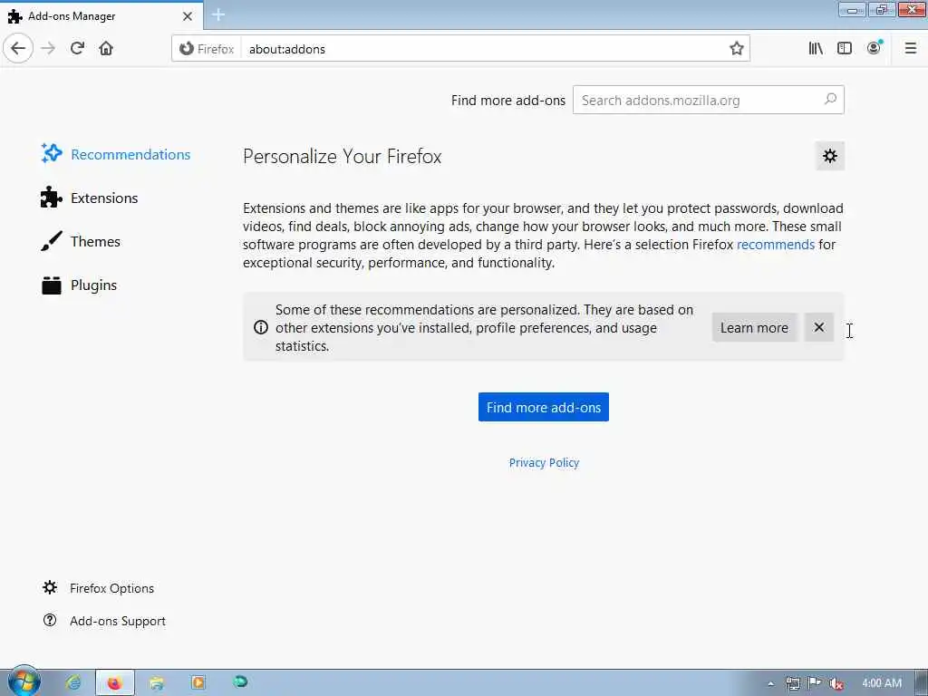Click the Learn more button
The height and width of the screenshot is (696, 928).
pyautogui.click(x=754, y=327)
